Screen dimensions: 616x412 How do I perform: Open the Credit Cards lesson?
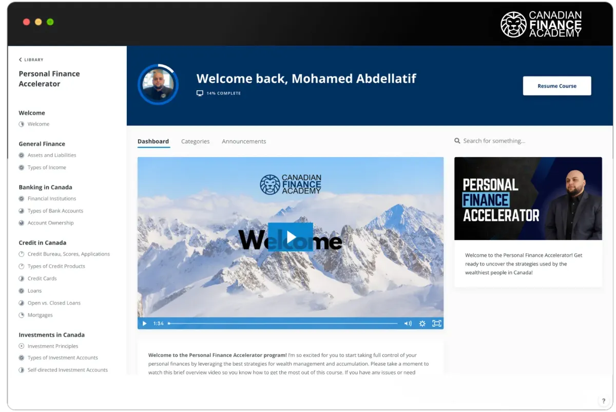(42, 278)
